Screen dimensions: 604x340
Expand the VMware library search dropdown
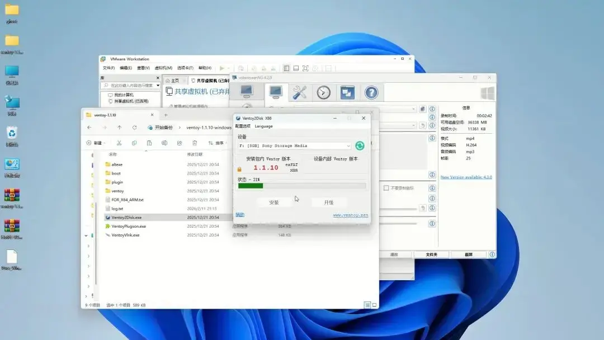pos(158,86)
